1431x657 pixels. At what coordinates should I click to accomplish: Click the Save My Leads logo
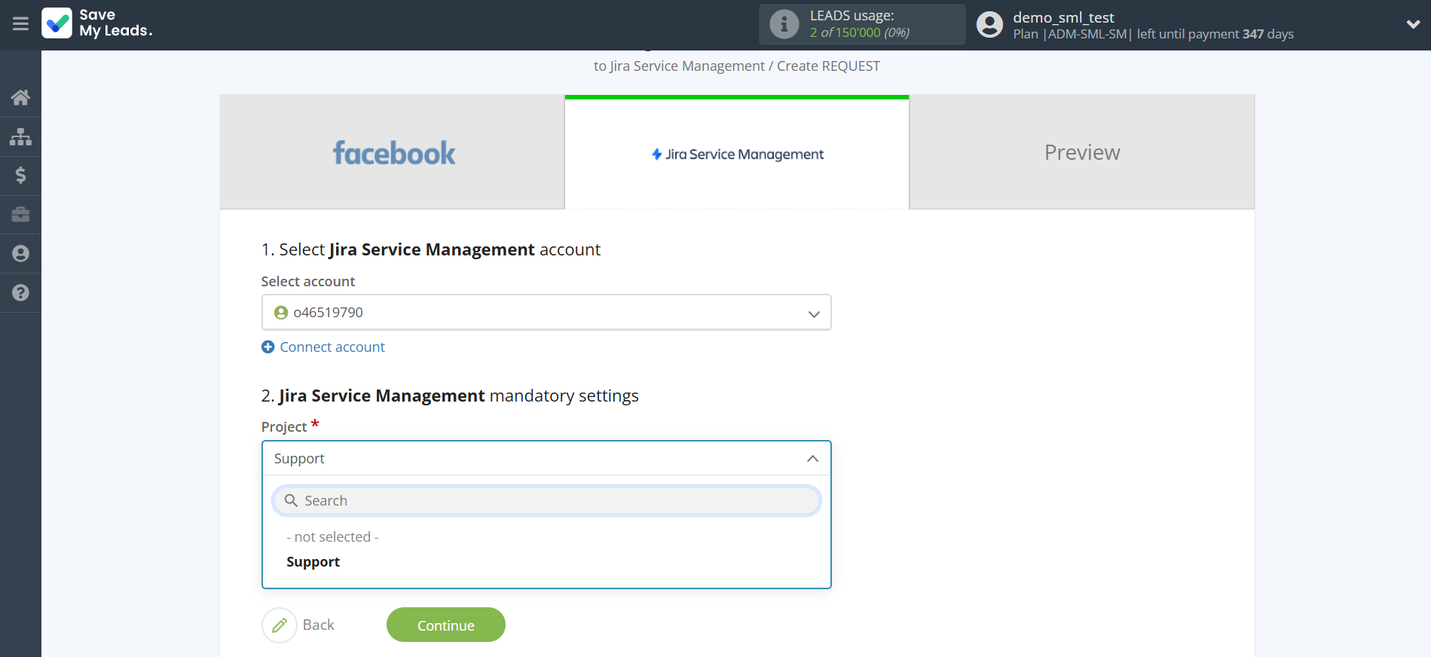(x=97, y=23)
